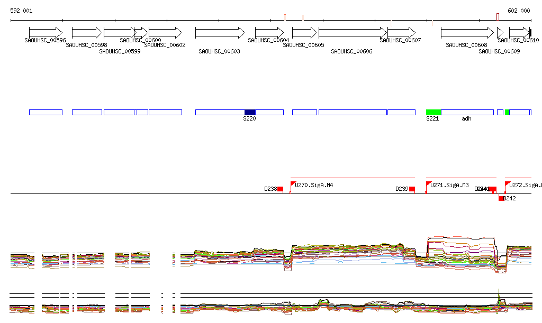
Task: Select the SAOUHSC_00610 gene arrow
Action: coord(519,33)
